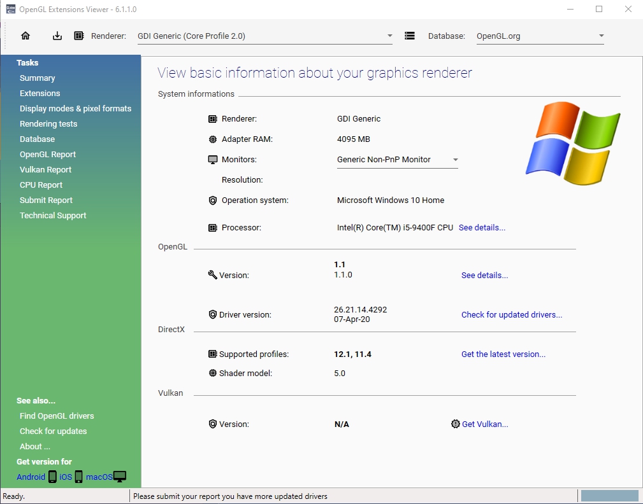Click Check for updates under See also
The width and height of the screenshot is (643, 504).
tap(54, 431)
